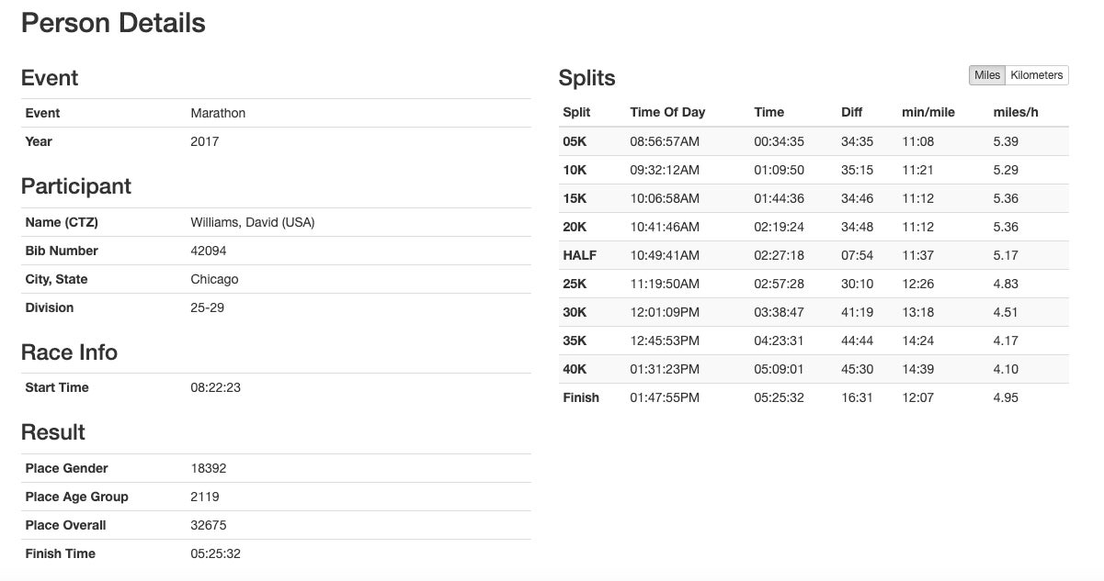
Task: Select the Miles unit button
Action: click(986, 75)
